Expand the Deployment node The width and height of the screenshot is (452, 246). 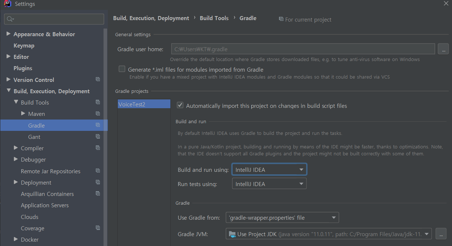16,182
